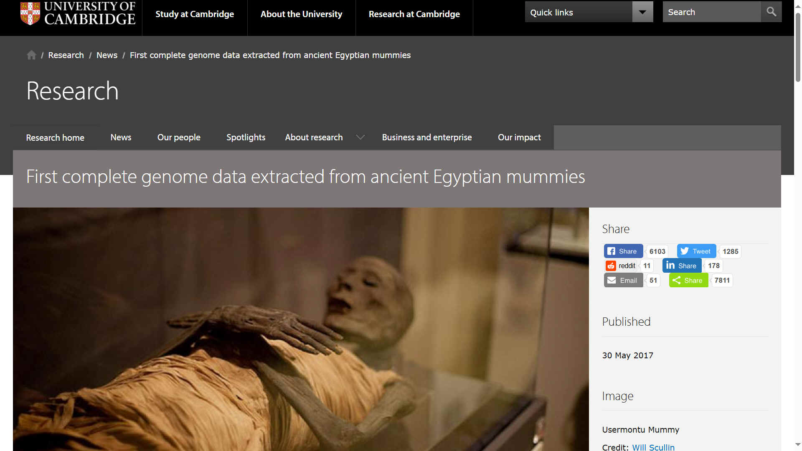
Task: Open Will Scullin credit link
Action: 653,447
